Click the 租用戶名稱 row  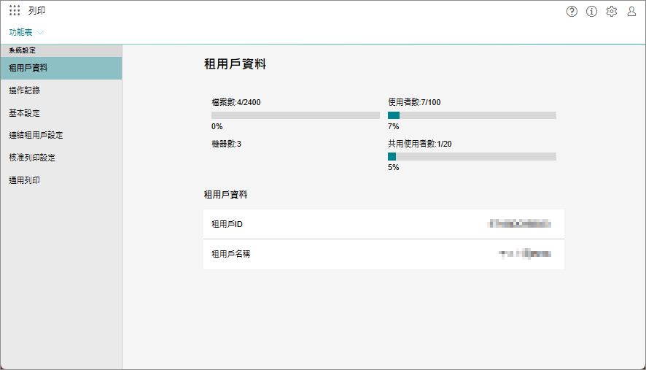pyautogui.click(x=384, y=254)
